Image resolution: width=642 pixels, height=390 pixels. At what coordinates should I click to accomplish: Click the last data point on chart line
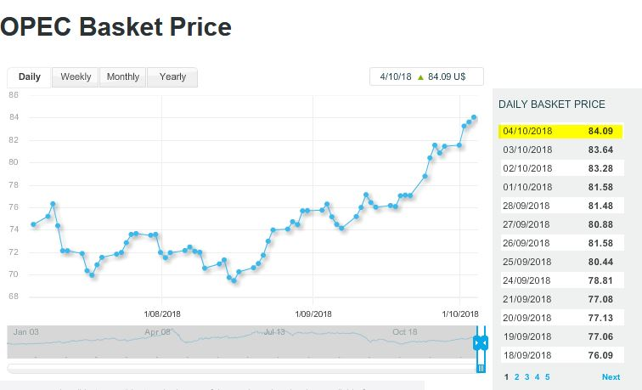pos(474,117)
